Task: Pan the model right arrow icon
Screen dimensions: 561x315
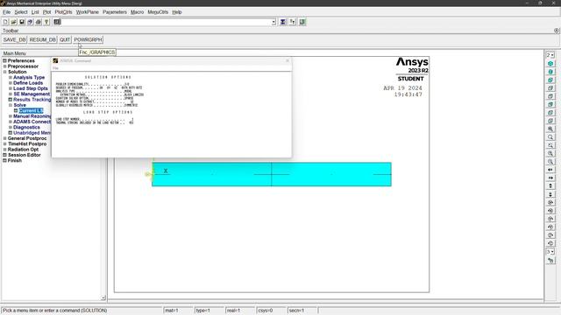Action: pyautogui.click(x=550, y=178)
